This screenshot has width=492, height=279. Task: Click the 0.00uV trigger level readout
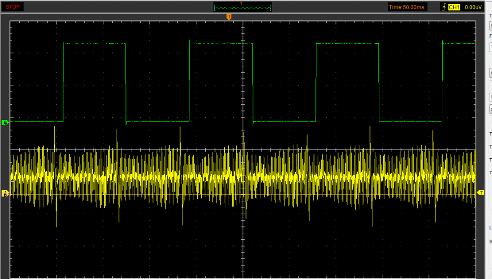click(472, 7)
